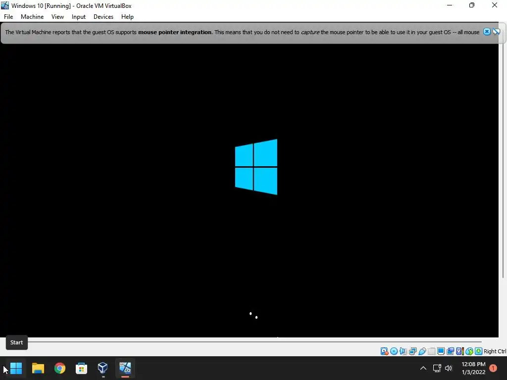Open the volume tray icon

point(449,368)
